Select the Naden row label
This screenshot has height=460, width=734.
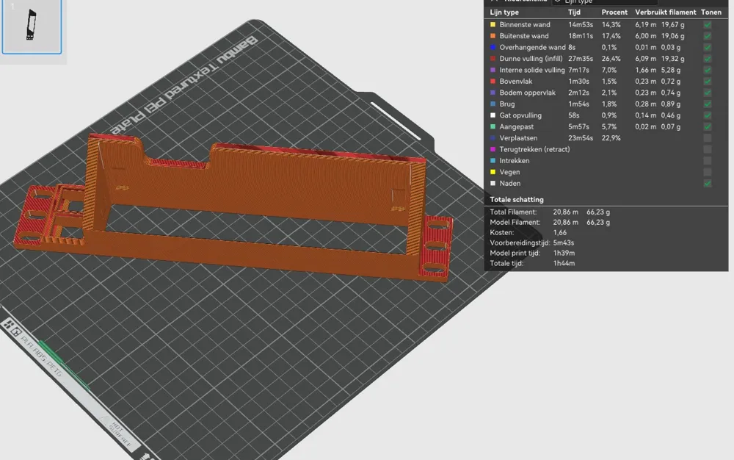click(x=510, y=184)
